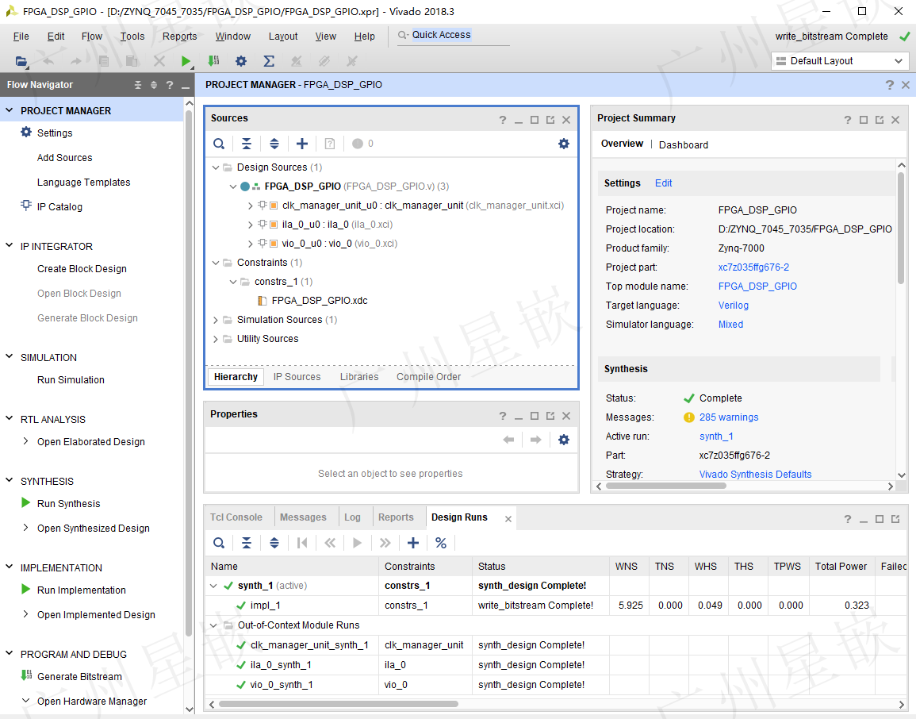
Task: Click the forward arrow in Properties panel
Action: (x=535, y=440)
